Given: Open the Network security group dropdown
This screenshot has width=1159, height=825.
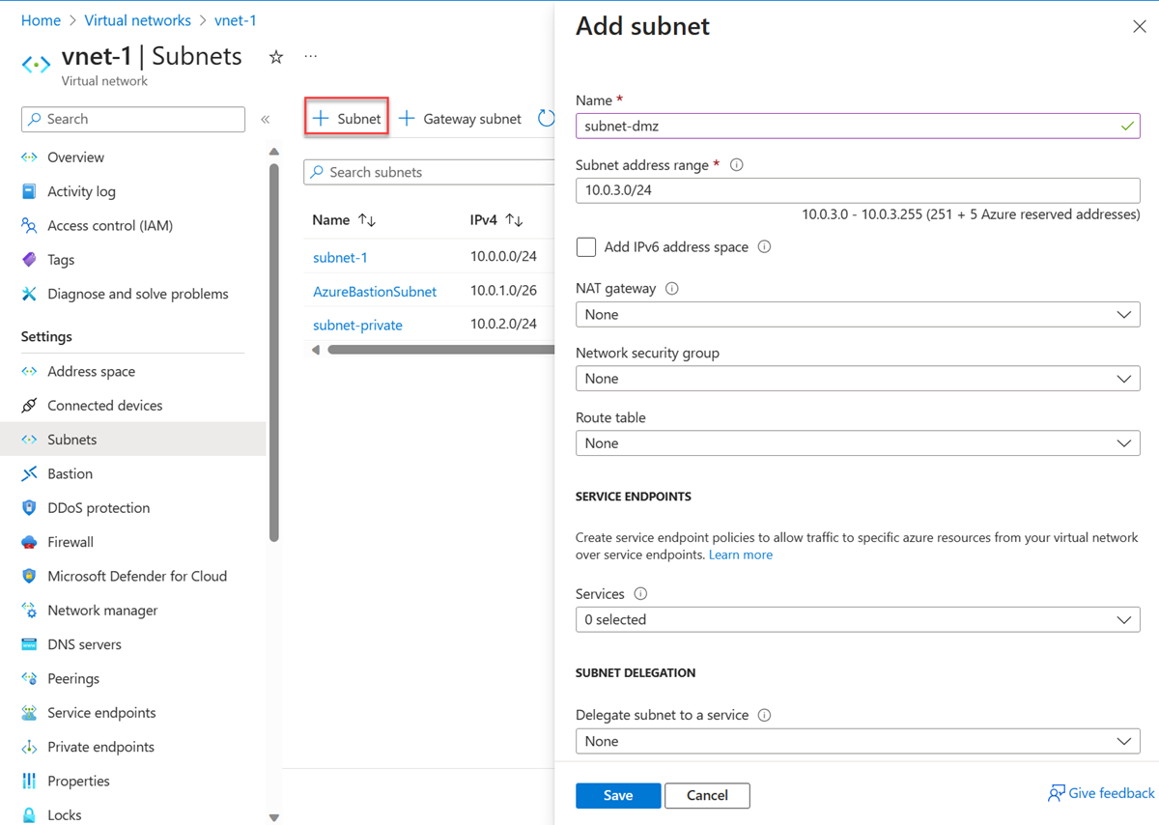Looking at the screenshot, I should (x=858, y=379).
